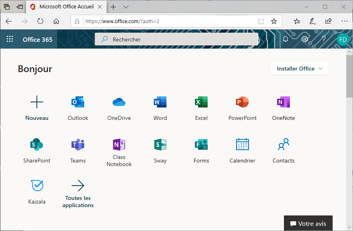Click the scroll down arrow
The height and width of the screenshot is (231, 353).
point(349,227)
